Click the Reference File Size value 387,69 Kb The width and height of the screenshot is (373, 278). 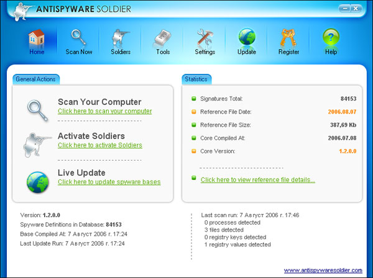point(343,125)
